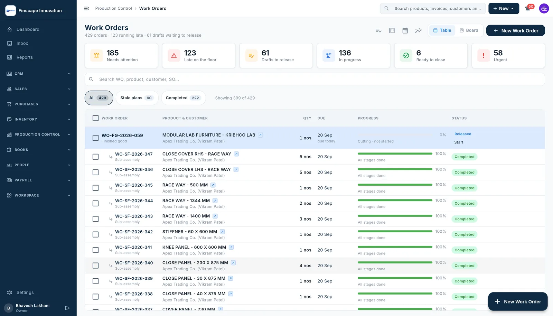Viewport: 553px width, 316px height.
Task: Open the New dropdown in top bar
Action: pyautogui.click(x=504, y=8)
